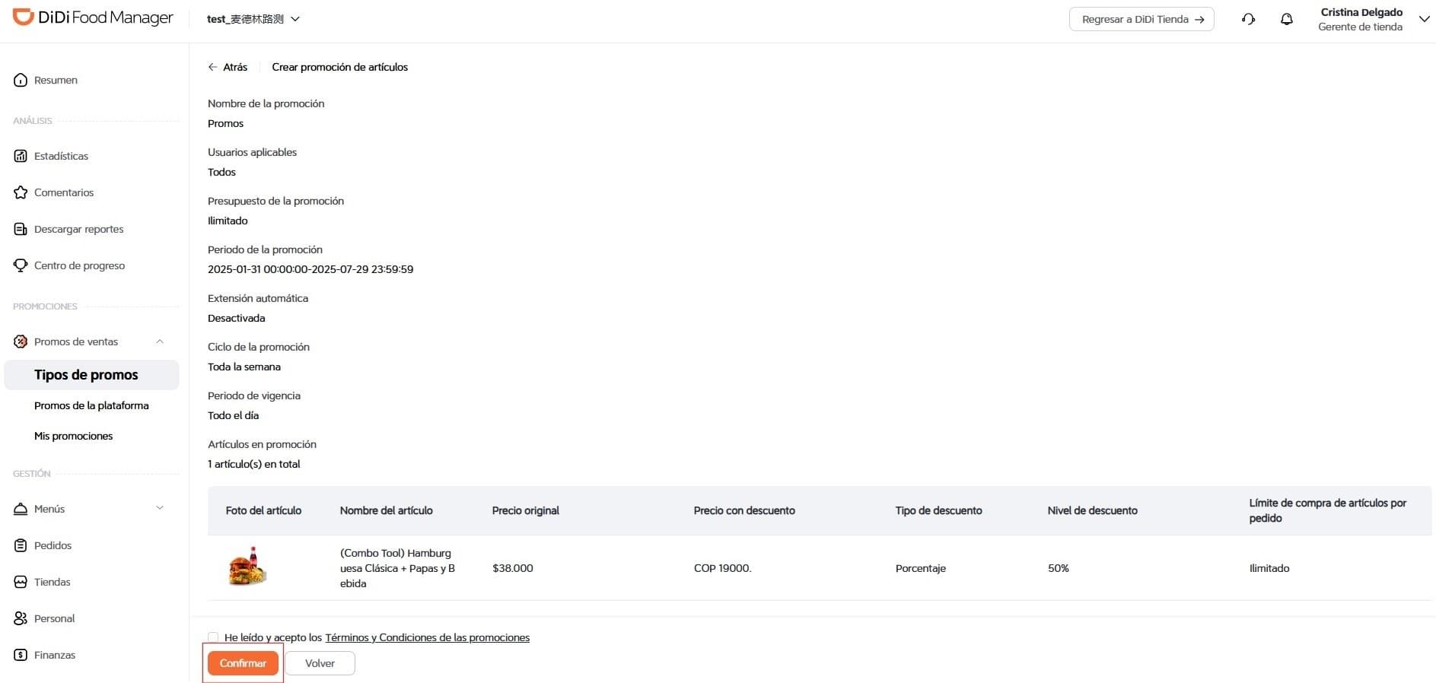
Task: Click the Comentarios star icon
Action: (21, 192)
